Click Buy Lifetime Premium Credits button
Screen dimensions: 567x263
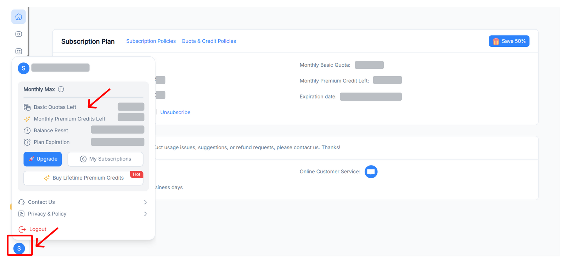click(x=83, y=178)
